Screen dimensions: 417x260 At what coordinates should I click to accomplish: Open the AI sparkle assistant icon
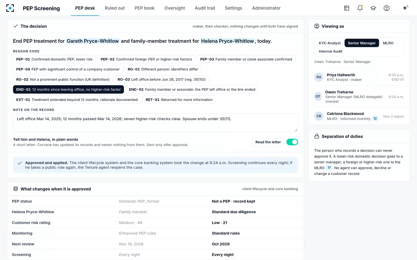point(405,8)
